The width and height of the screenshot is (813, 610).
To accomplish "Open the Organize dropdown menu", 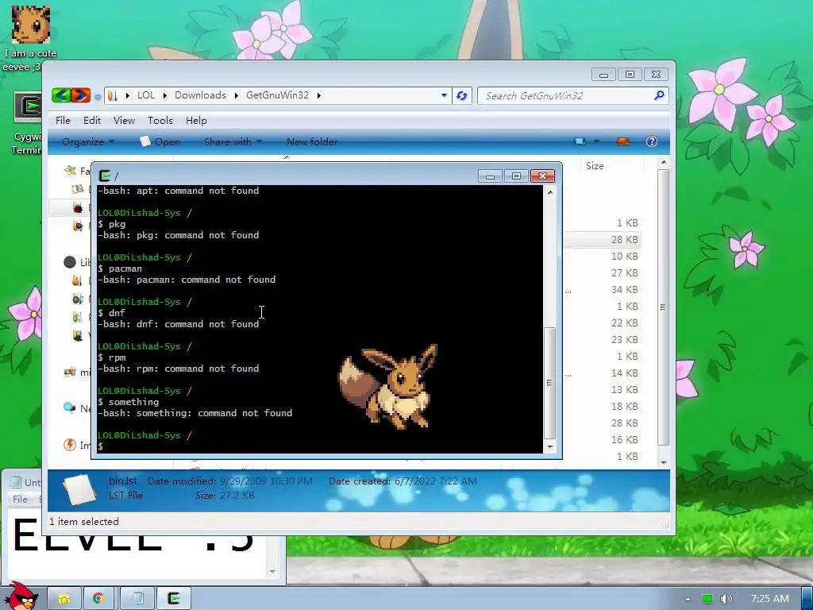I will coord(87,141).
